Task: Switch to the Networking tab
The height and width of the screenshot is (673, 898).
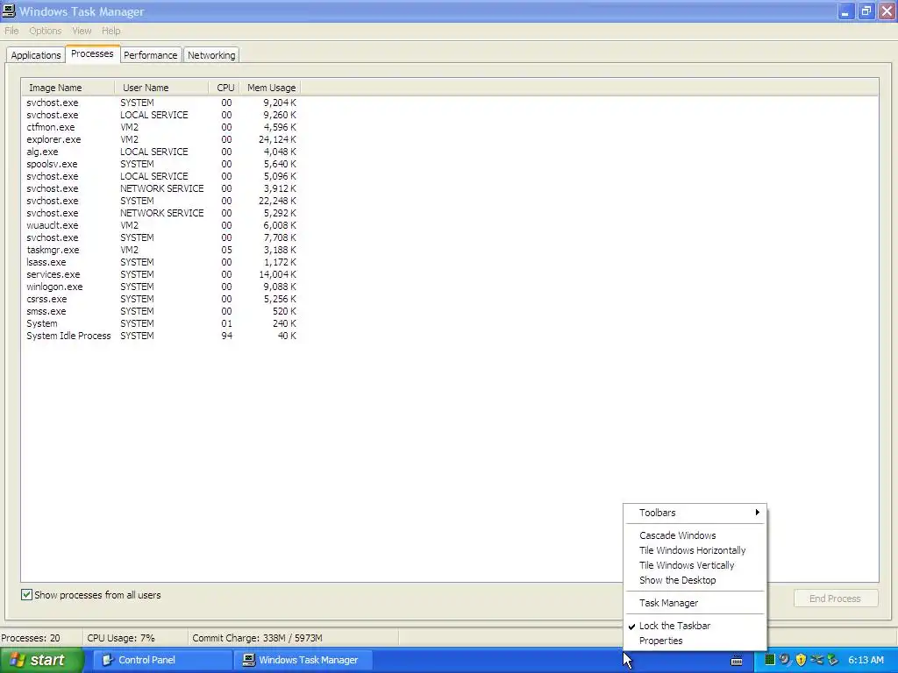Action: (211, 55)
